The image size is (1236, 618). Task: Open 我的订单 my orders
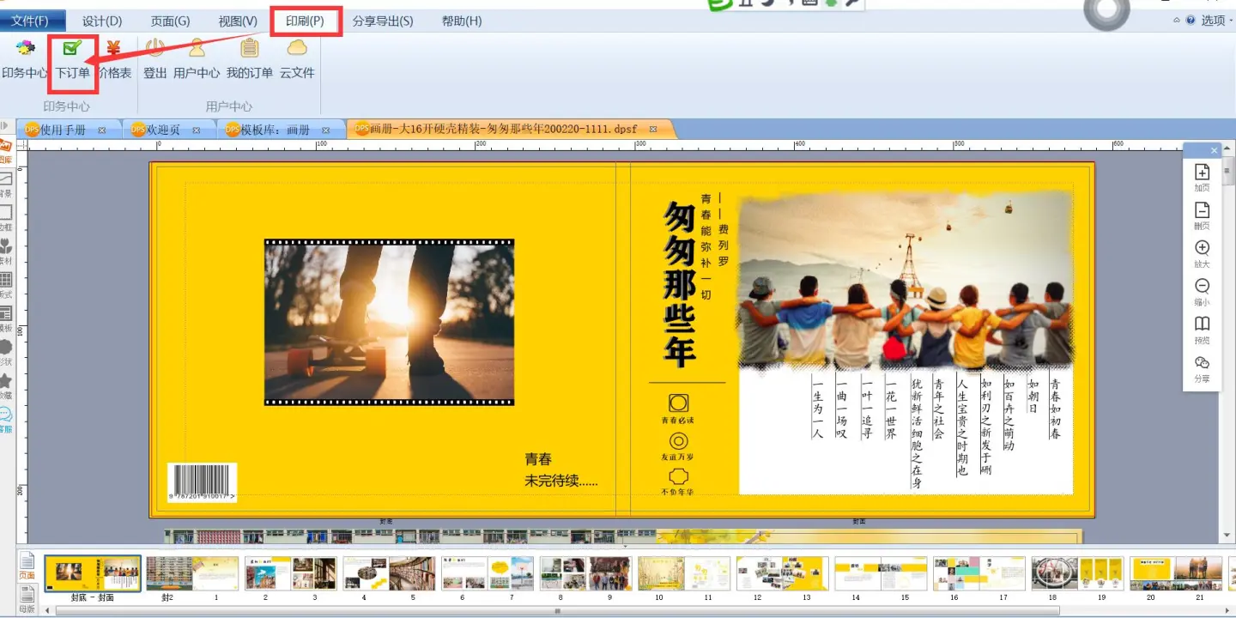tap(250, 59)
